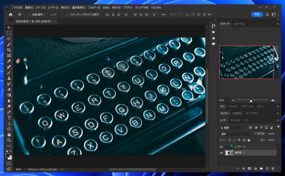Open the 不透明度 opacity dropdown arrow
The height and width of the screenshot is (176, 285).
(278, 134)
